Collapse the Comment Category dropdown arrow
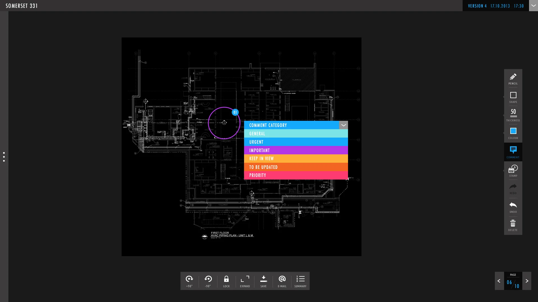538x302 pixels. tap(344, 125)
